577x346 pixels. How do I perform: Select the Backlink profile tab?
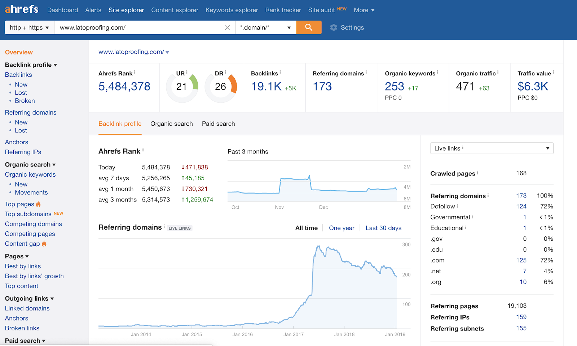[120, 124]
